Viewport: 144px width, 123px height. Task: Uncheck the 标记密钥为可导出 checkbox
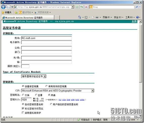click(x=23, y=108)
